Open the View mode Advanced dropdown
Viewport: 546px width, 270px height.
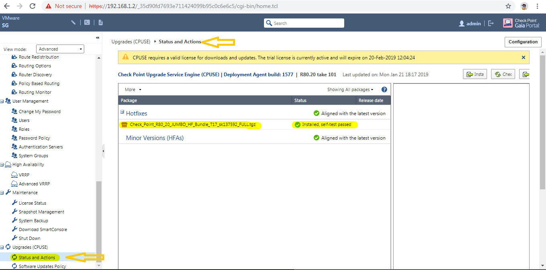pos(60,49)
